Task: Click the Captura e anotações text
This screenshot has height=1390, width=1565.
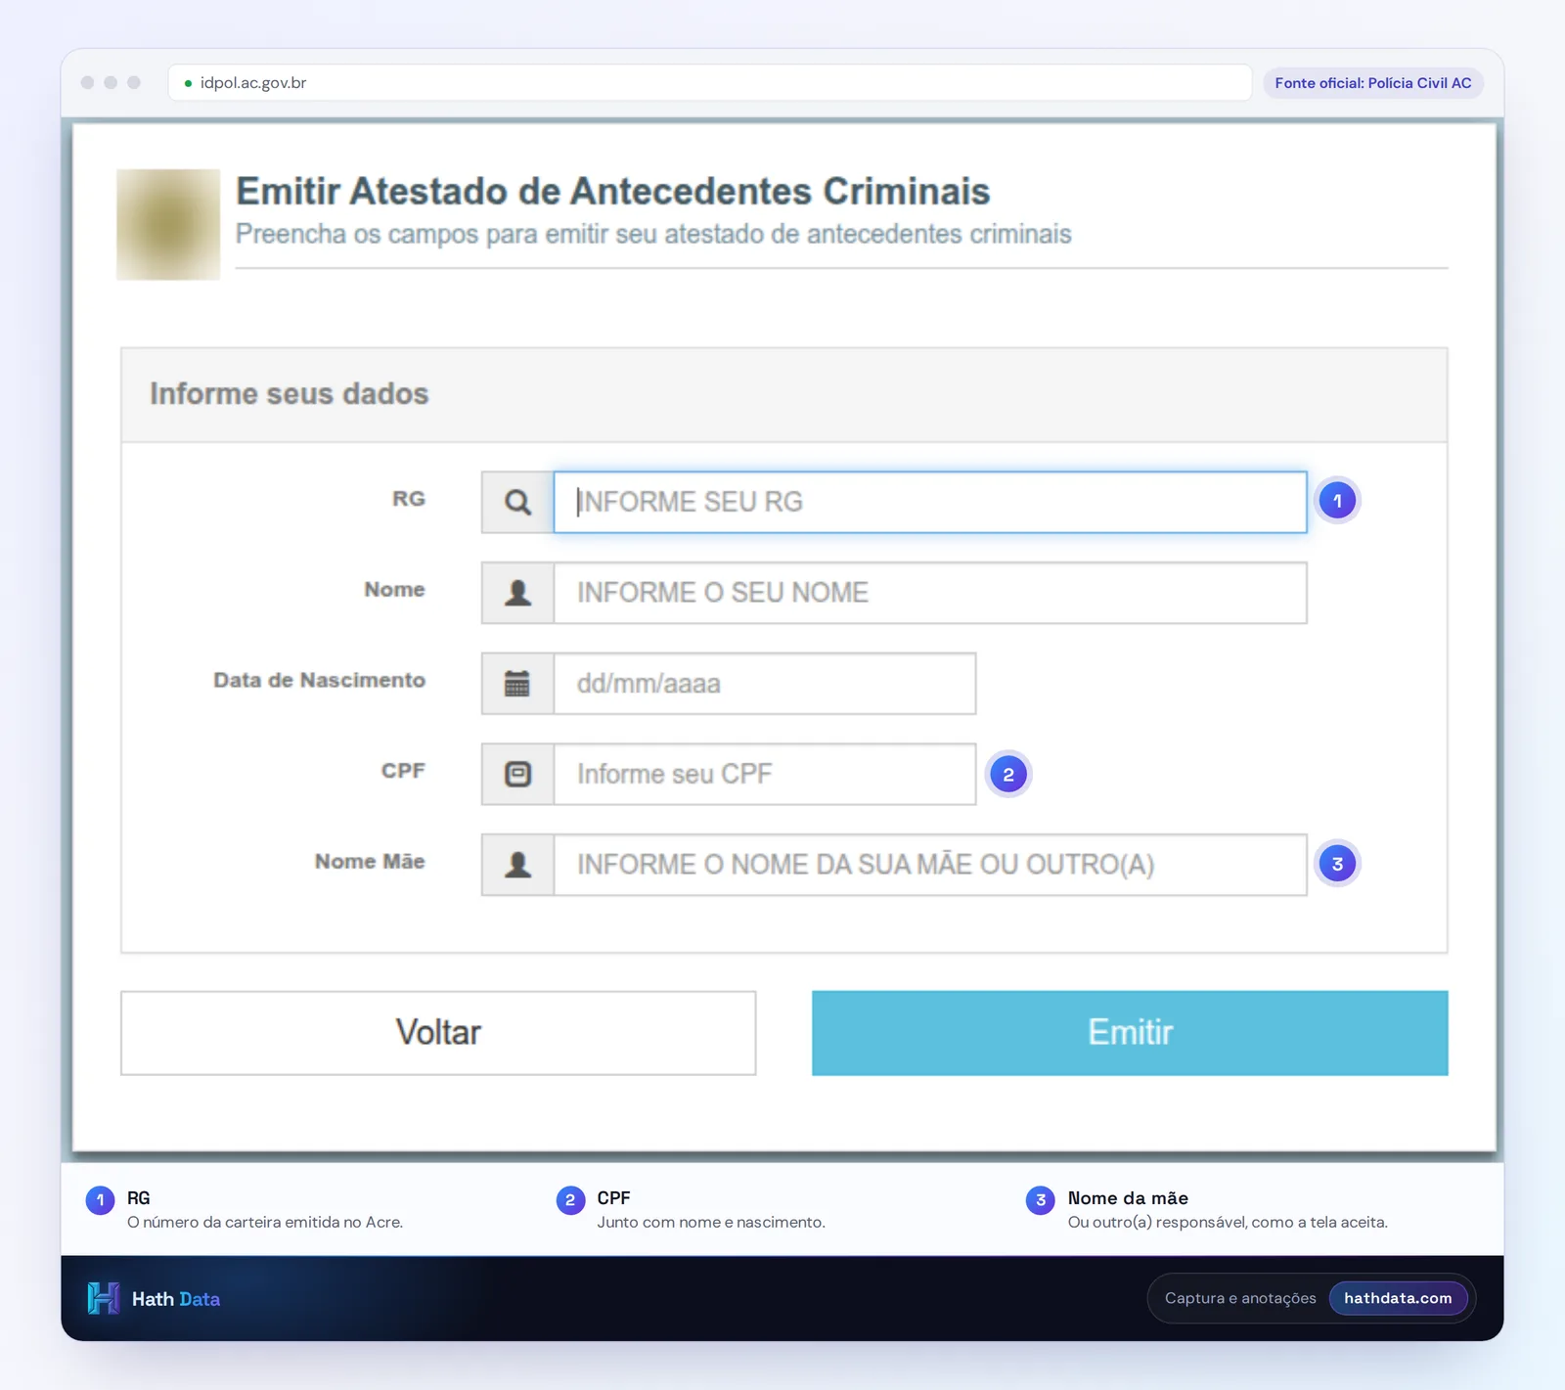Action: (x=1240, y=1298)
